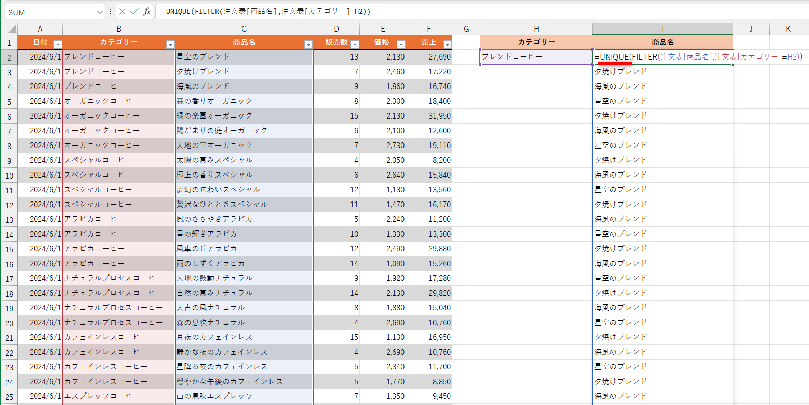This screenshot has width=809, height=405.
Task: Click cell 贅沢なひとときスペシャル
Action: (x=244, y=205)
